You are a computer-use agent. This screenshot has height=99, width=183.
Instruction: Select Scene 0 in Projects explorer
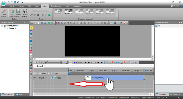12,28
